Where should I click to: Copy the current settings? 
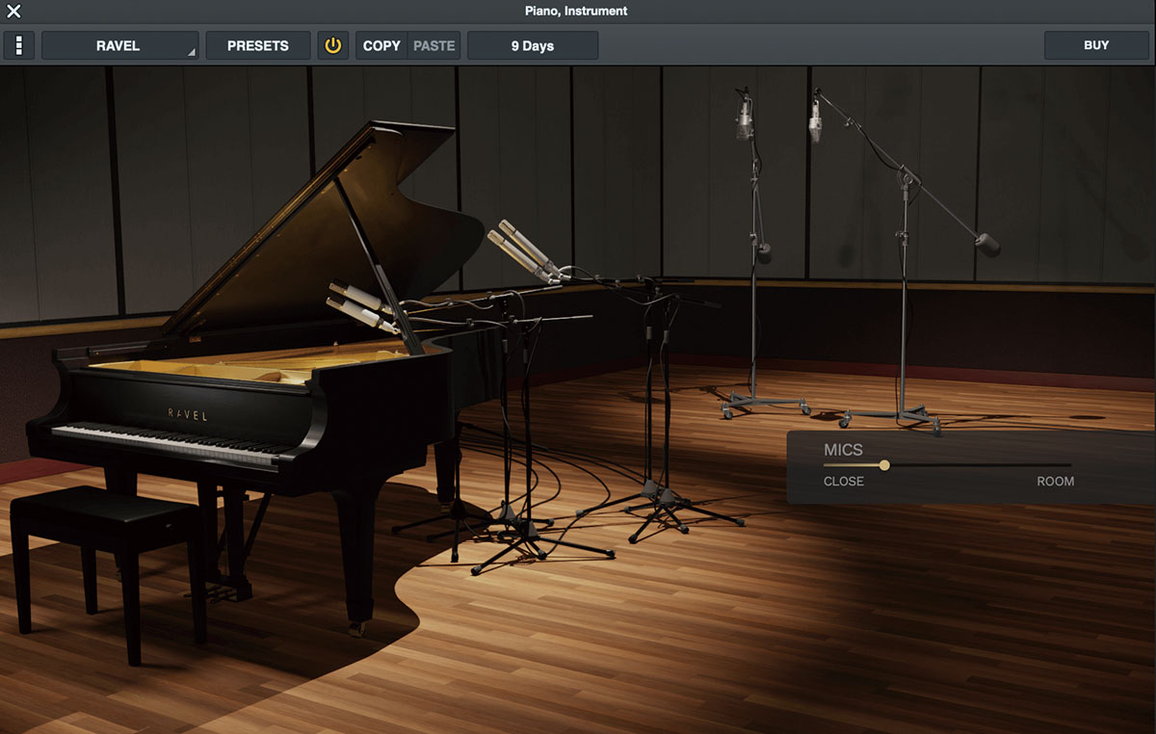tap(381, 45)
